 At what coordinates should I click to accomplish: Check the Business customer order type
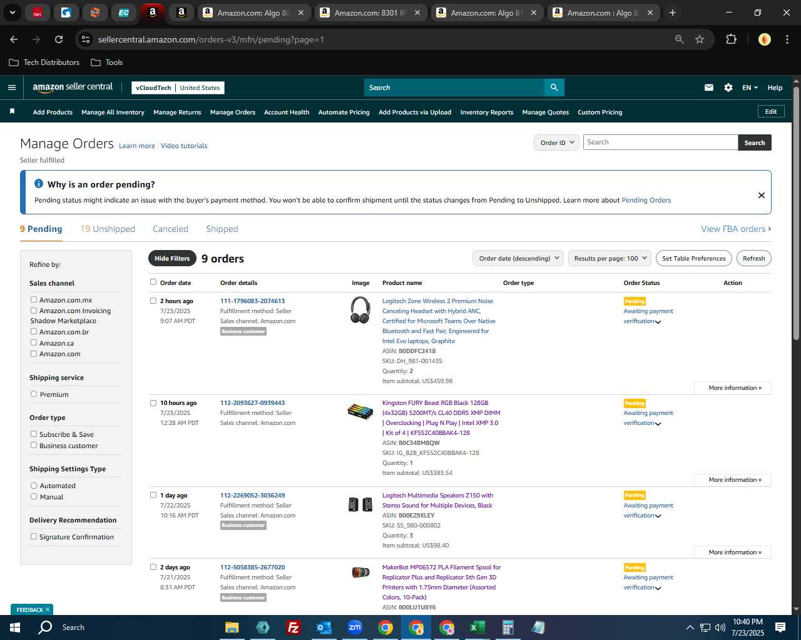point(34,446)
